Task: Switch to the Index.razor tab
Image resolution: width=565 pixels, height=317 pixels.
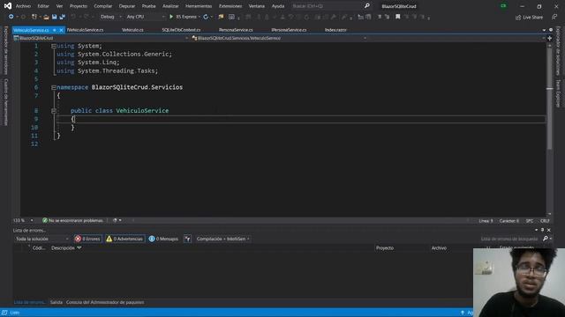Action: click(x=335, y=30)
